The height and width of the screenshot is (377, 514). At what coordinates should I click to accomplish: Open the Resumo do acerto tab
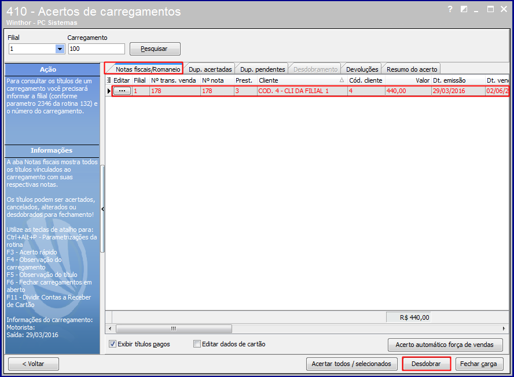[x=412, y=69]
